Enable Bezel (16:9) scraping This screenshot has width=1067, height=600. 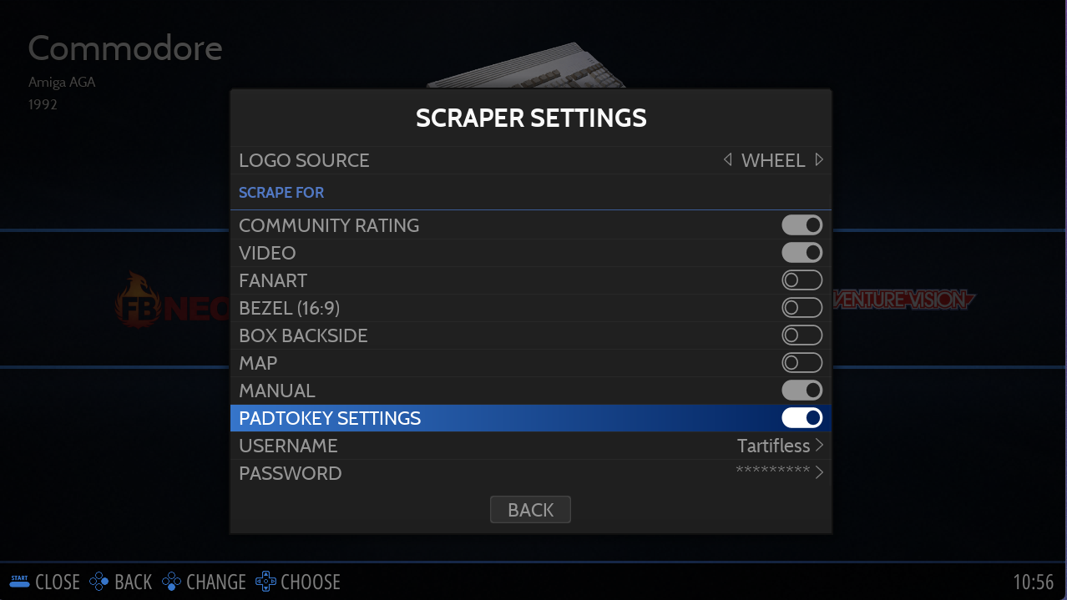click(x=802, y=308)
